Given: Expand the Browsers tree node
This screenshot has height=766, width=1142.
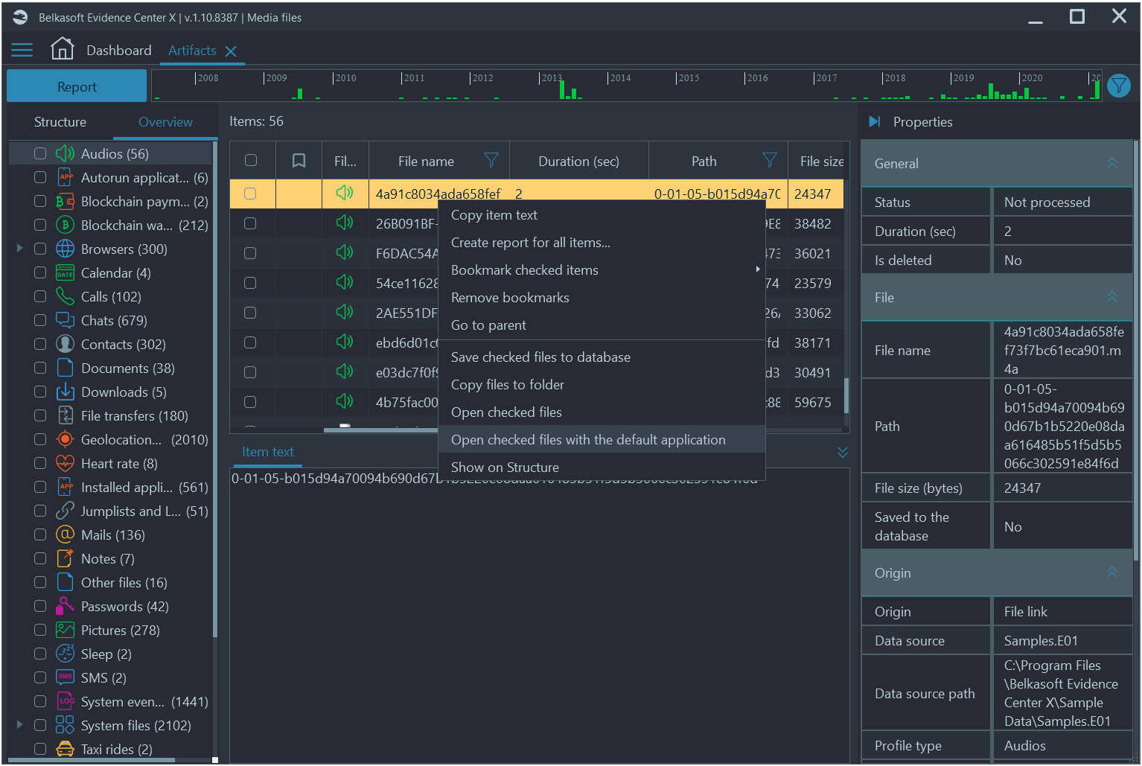Looking at the screenshot, I should 20,248.
